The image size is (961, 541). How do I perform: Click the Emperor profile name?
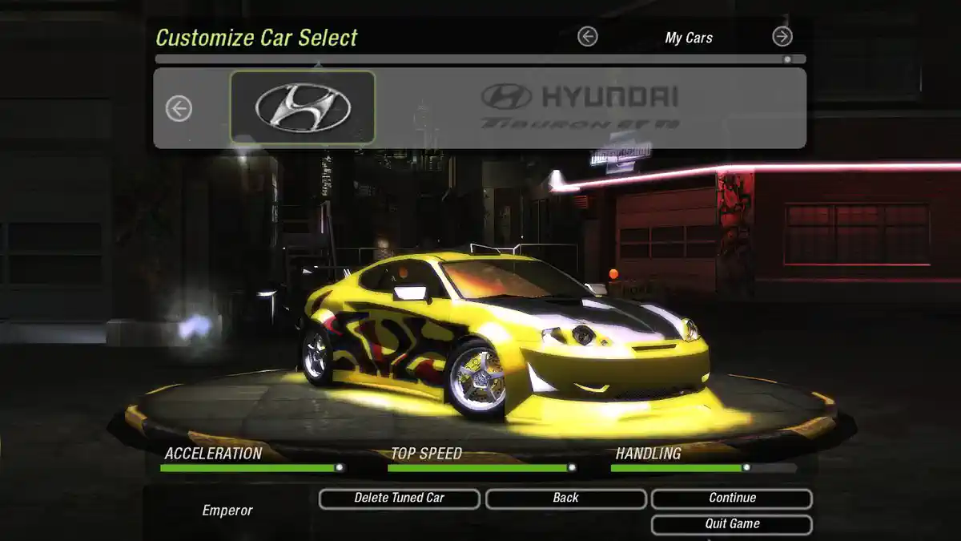click(x=227, y=511)
